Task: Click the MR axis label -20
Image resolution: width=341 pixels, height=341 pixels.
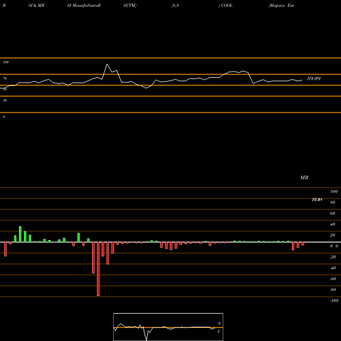Action: (333, 257)
